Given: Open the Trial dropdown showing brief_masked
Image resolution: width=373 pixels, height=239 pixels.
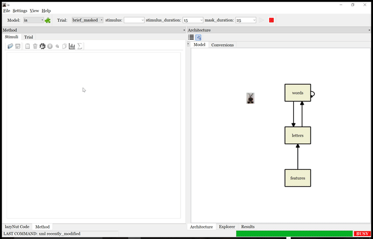Looking at the screenshot, I should (x=87, y=20).
